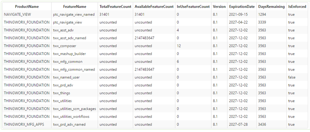Click the ptc_navigate_view_named feature cell
This screenshot has width=310, height=132.
[x=74, y=15]
